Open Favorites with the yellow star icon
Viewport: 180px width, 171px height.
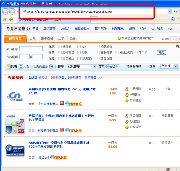point(4,19)
